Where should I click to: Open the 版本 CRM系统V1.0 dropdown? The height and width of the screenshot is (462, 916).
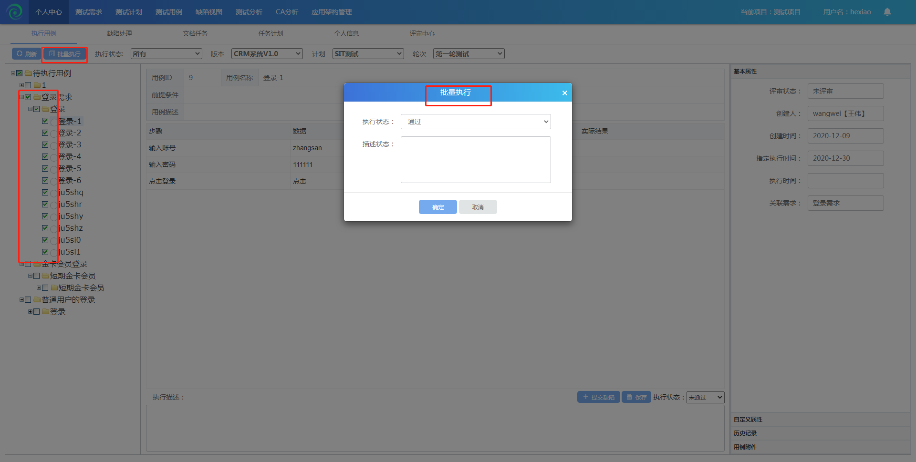267,54
